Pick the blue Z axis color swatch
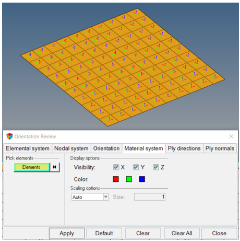 pos(142,179)
